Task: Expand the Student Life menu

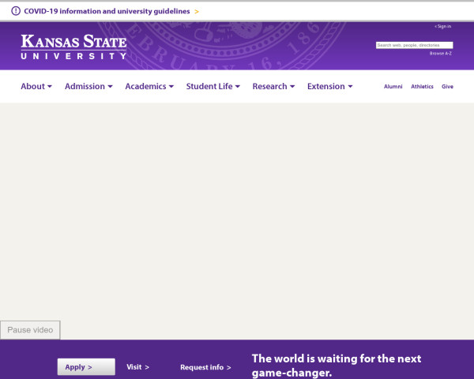Action: pos(213,86)
